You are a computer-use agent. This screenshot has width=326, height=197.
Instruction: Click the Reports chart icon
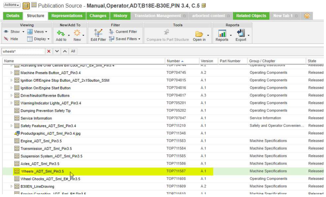[x=222, y=33]
